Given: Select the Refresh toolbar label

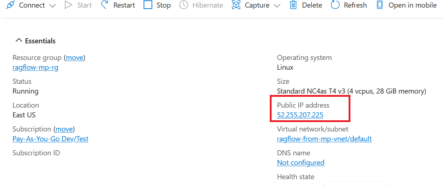Looking at the screenshot, I should [355, 5].
